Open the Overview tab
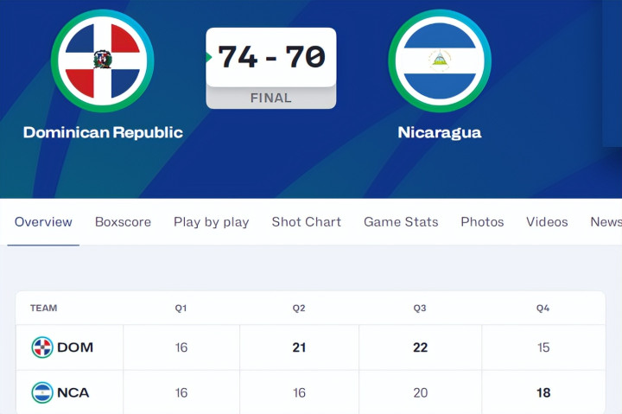The height and width of the screenshot is (414, 622). (43, 222)
